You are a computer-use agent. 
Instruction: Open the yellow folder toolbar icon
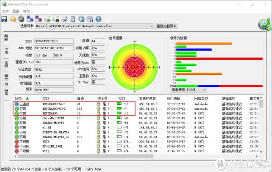pos(13,19)
